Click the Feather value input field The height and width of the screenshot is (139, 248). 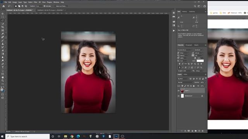[x=39, y=6]
